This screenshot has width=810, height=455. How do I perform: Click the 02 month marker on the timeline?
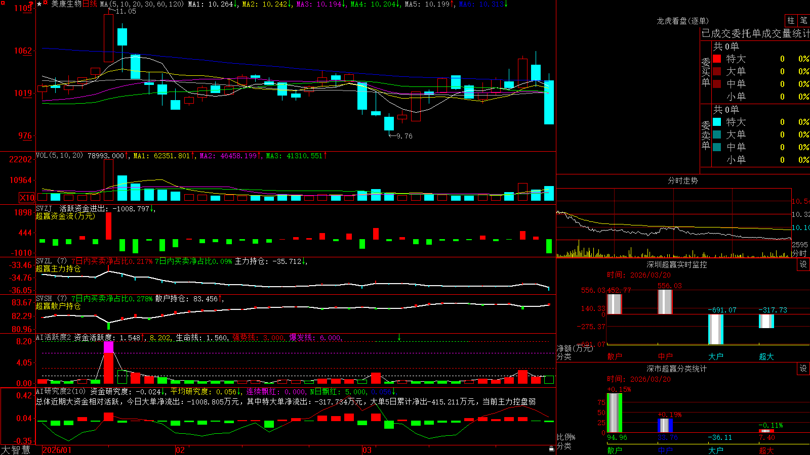180,450
